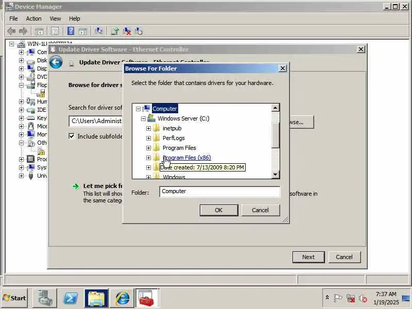Select Program Files (x86) in folder tree
Image resolution: width=412 pixels, height=309 pixels.
click(187, 158)
